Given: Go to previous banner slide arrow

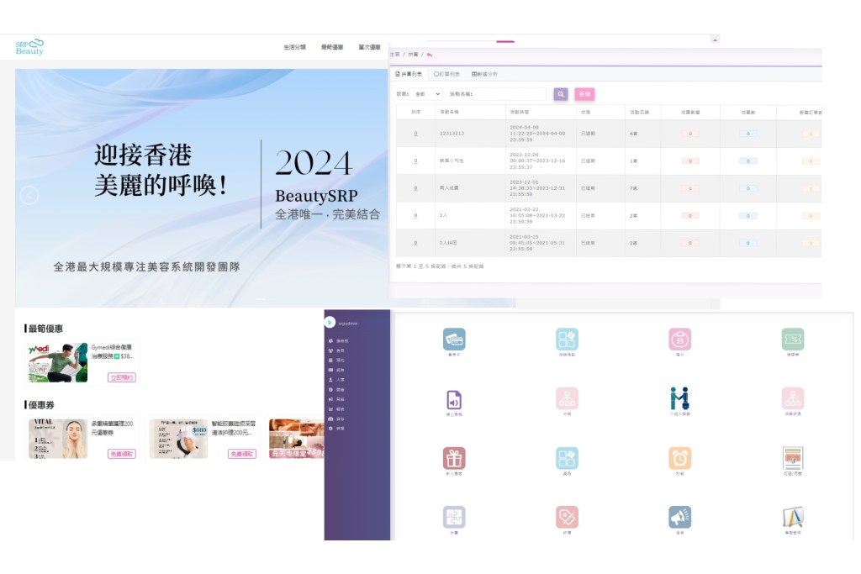Looking at the screenshot, I should [29, 195].
